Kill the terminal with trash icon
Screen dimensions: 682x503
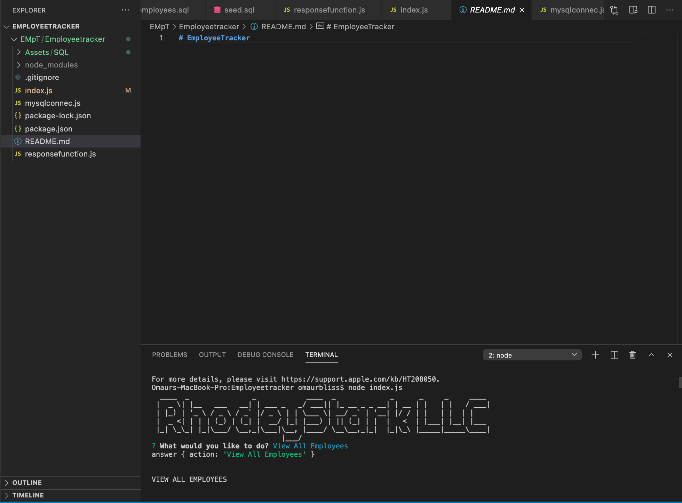point(633,355)
